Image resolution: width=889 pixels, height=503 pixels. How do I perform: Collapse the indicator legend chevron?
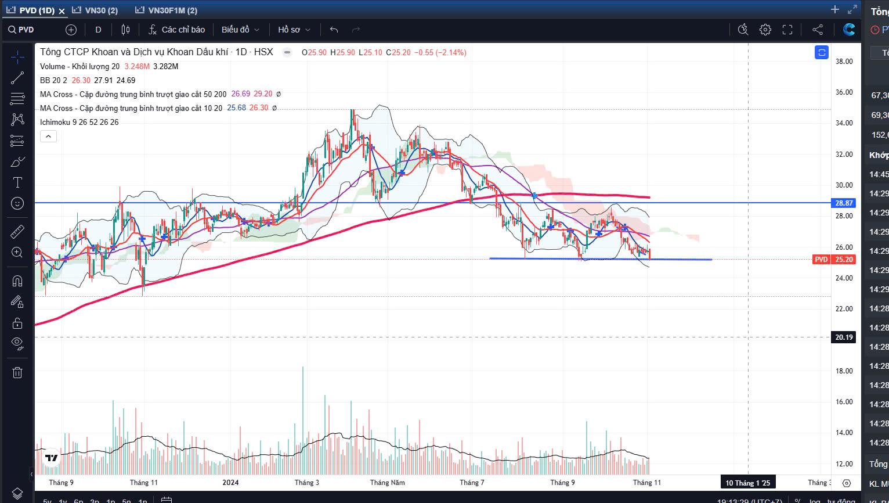(x=48, y=136)
